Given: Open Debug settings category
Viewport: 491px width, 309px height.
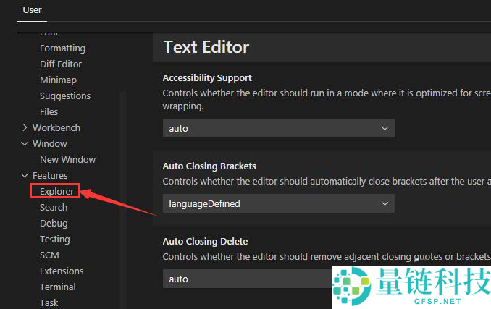Looking at the screenshot, I should pos(54,224).
